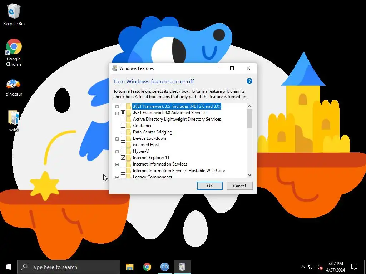This screenshot has height=274, width=366.
Task: Check Active Directory Lightweight Directory Services
Action: 123,119
